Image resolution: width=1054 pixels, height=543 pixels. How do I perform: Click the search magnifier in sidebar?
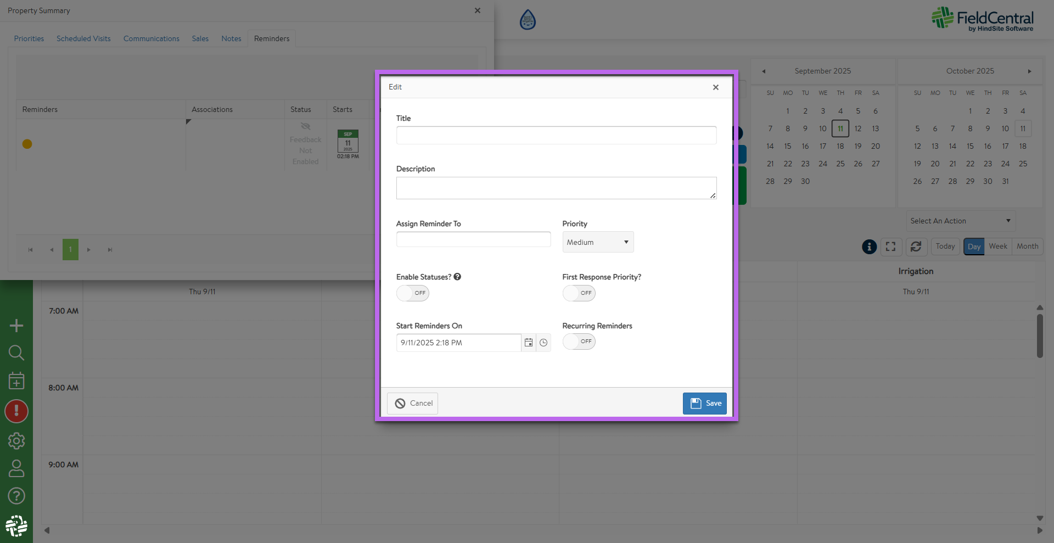coord(16,352)
